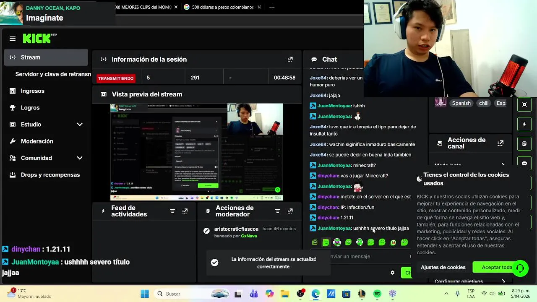Image resolution: width=537 pixels, height=302 pixels.
Task: Click the chill tag
Action: point(484,103)
